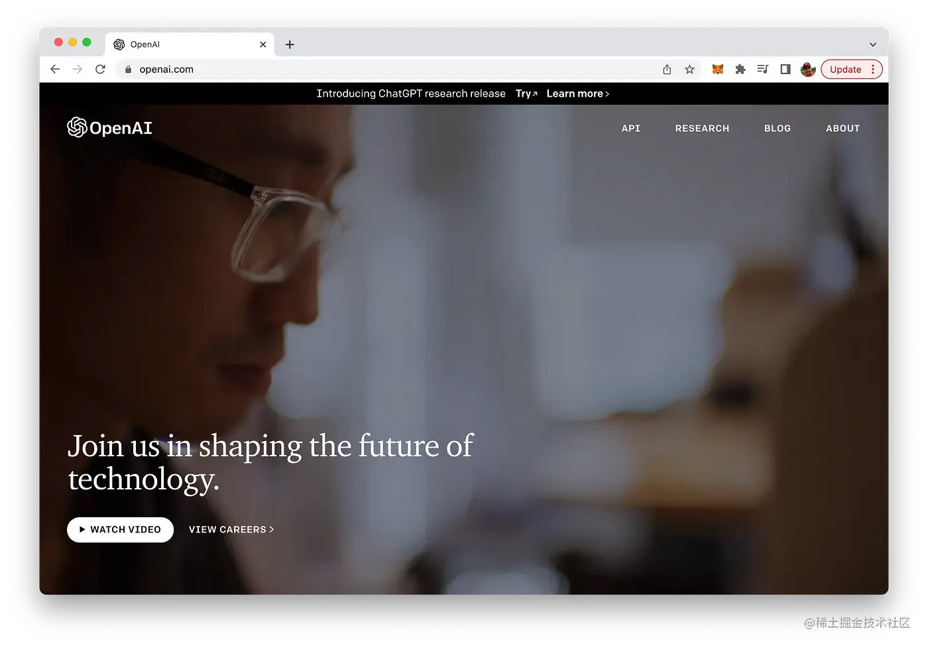
Task: Click the WATCH VIDEO button
Action: coord(120,530)
